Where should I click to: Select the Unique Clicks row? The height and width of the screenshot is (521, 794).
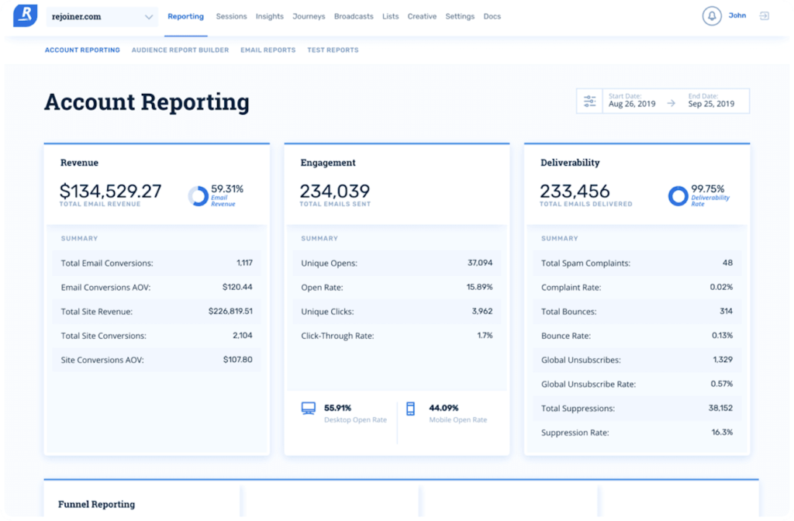click(396, 312)
